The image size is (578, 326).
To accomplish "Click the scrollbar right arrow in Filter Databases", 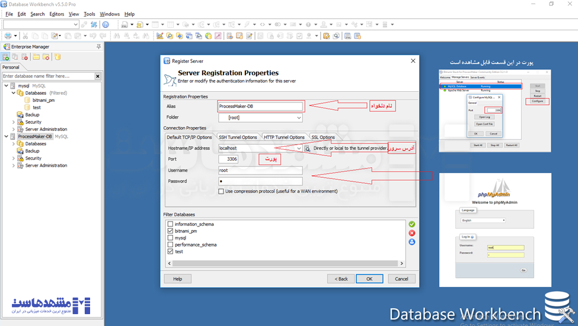I will pos(402,263).
